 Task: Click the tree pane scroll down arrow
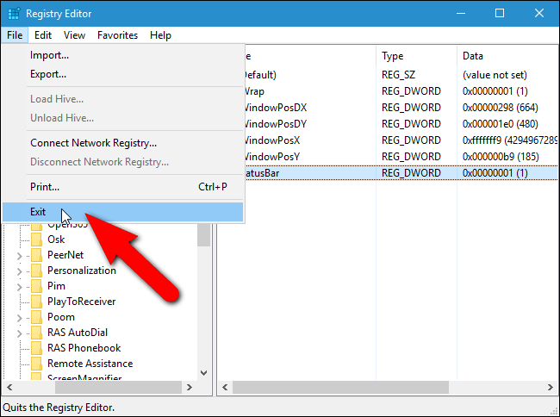coord(204,373)
